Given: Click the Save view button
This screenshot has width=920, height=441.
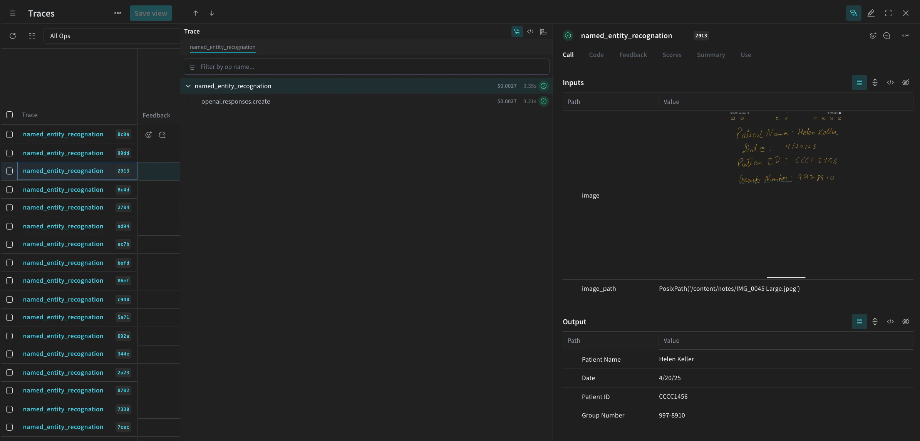Looking at the screenshot, I should coord(151,13).
